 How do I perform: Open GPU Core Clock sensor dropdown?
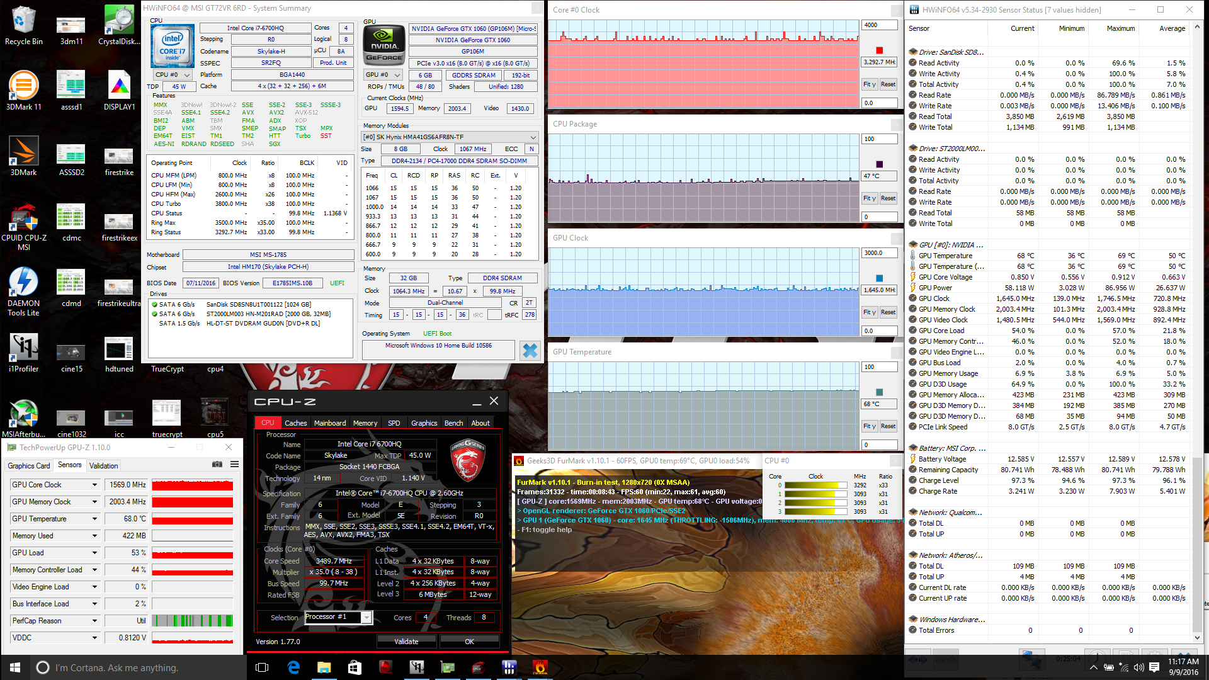[x=94, y=485]
